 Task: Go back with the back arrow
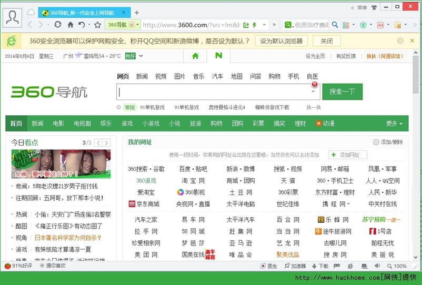point(30,25)
